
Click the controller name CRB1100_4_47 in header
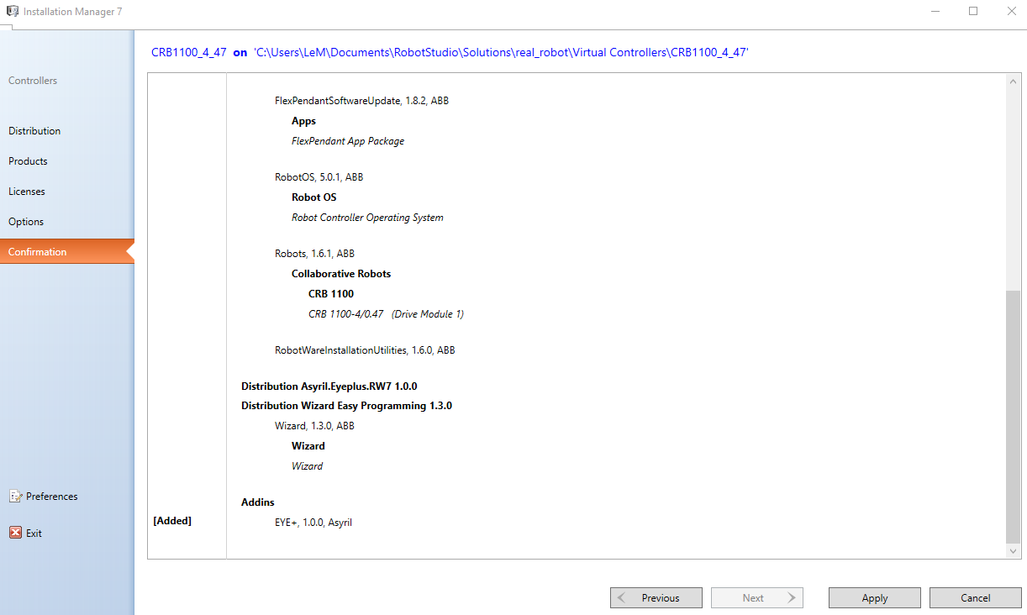pos(189,52)
